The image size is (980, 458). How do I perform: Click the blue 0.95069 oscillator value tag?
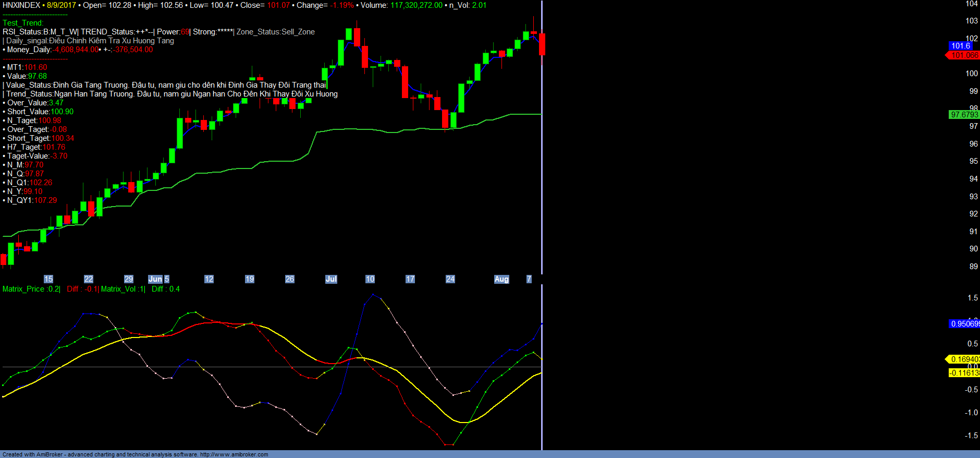pyautogui.click(x=964, y=324)
